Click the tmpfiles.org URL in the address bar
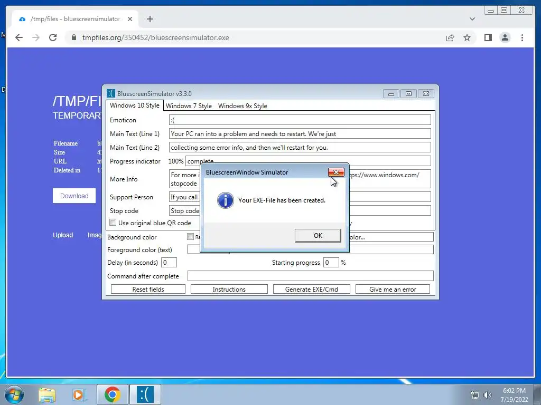Image resolution: width=541 pixels, height=405 pixels. [156, 37]
